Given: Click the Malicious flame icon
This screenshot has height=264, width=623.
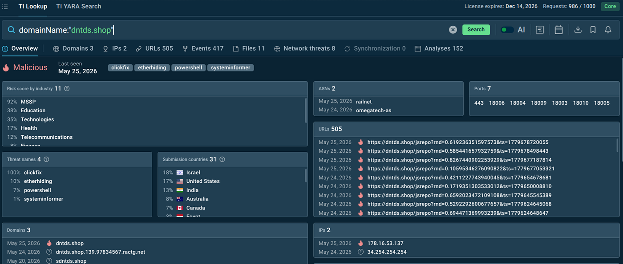Looking at the screenshot, I should click(6, 68).
